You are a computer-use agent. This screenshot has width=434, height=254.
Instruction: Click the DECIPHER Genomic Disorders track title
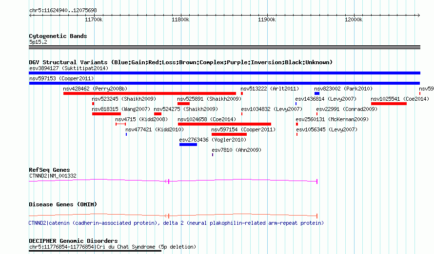coord(73,241)
